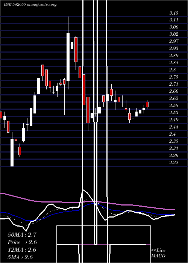This screenshot has width=188, height=263.
Task: Click the 2.8 price axis label
Action: [x=172, y=70]
